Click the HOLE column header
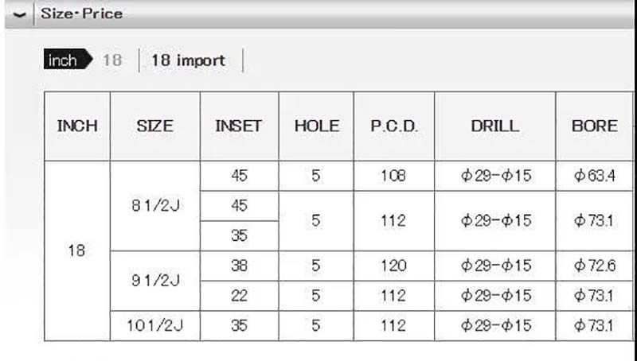The width and height of the screenshot is (637, 361). coord(316,126)
